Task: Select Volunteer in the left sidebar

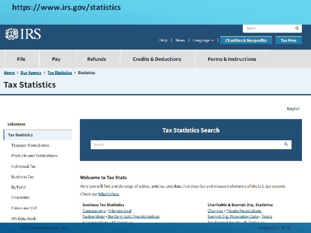Action: (16, 124)
